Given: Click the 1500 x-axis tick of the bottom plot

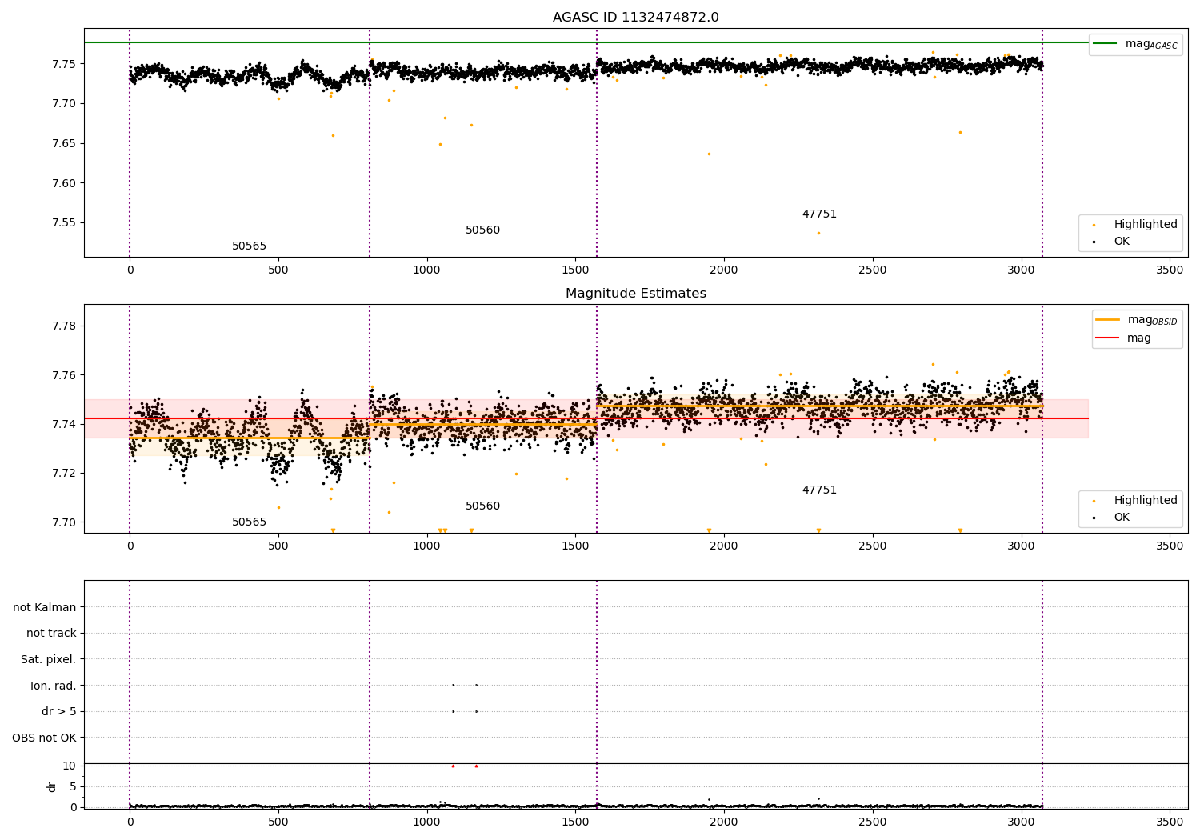Looking at the screenshot, I should tap(575, 821).
